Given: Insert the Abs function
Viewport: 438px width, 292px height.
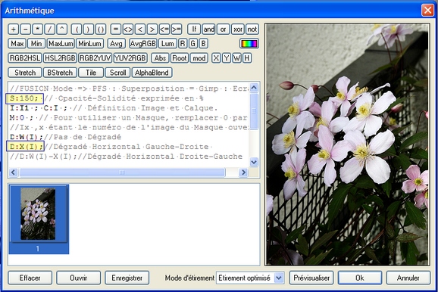Looking at the screenshot, I should pos(160,58).
